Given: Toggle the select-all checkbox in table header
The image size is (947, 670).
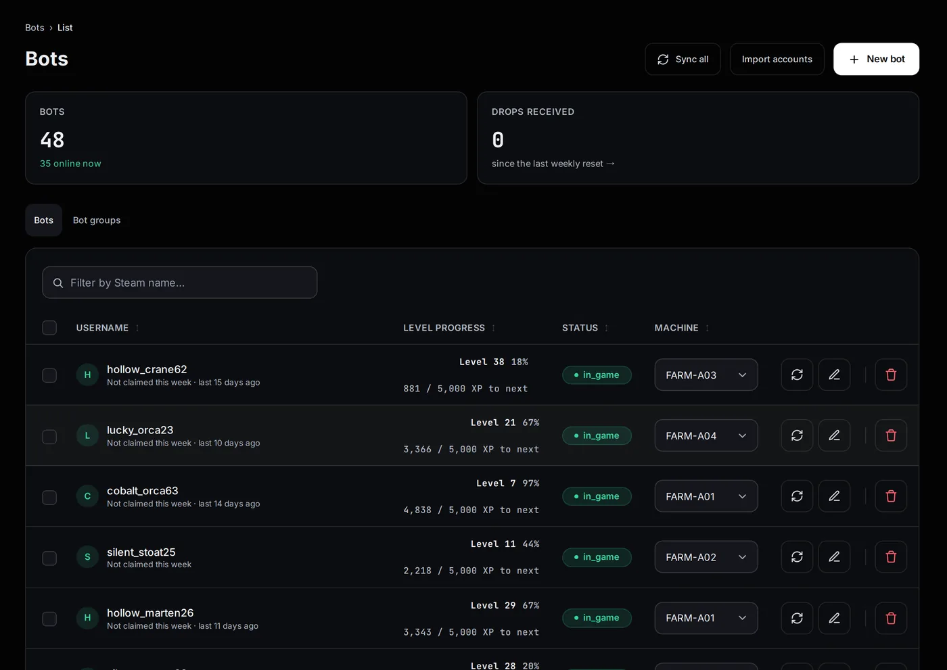Looking at the screenshot, I should tap(49, 328).
